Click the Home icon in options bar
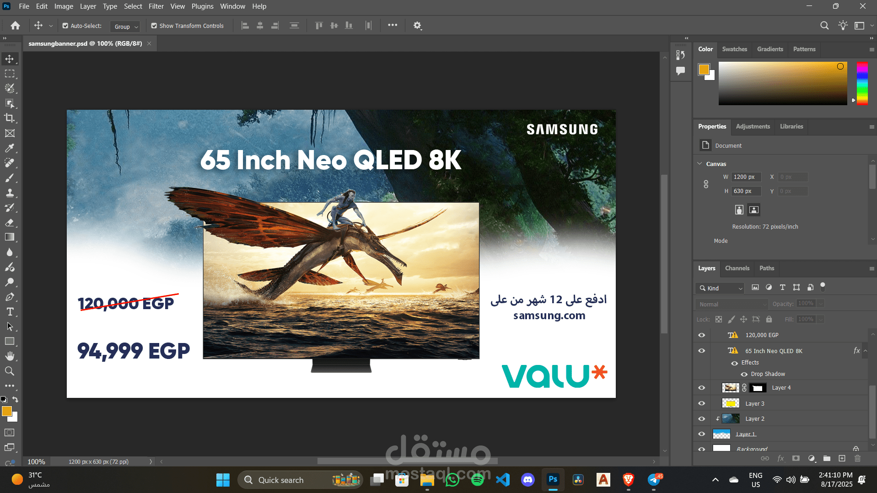Image resolution: width=877 pixels, height=493 pixels. [x=15, y=26]
